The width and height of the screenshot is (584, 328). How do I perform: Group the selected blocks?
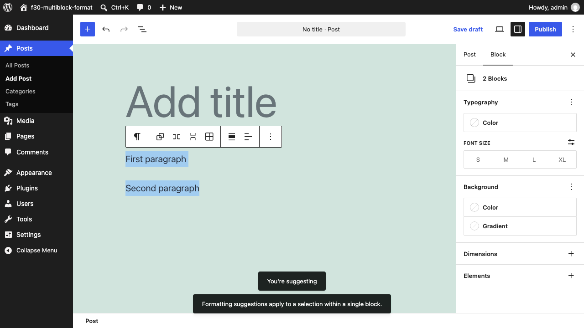pos(160,137)
